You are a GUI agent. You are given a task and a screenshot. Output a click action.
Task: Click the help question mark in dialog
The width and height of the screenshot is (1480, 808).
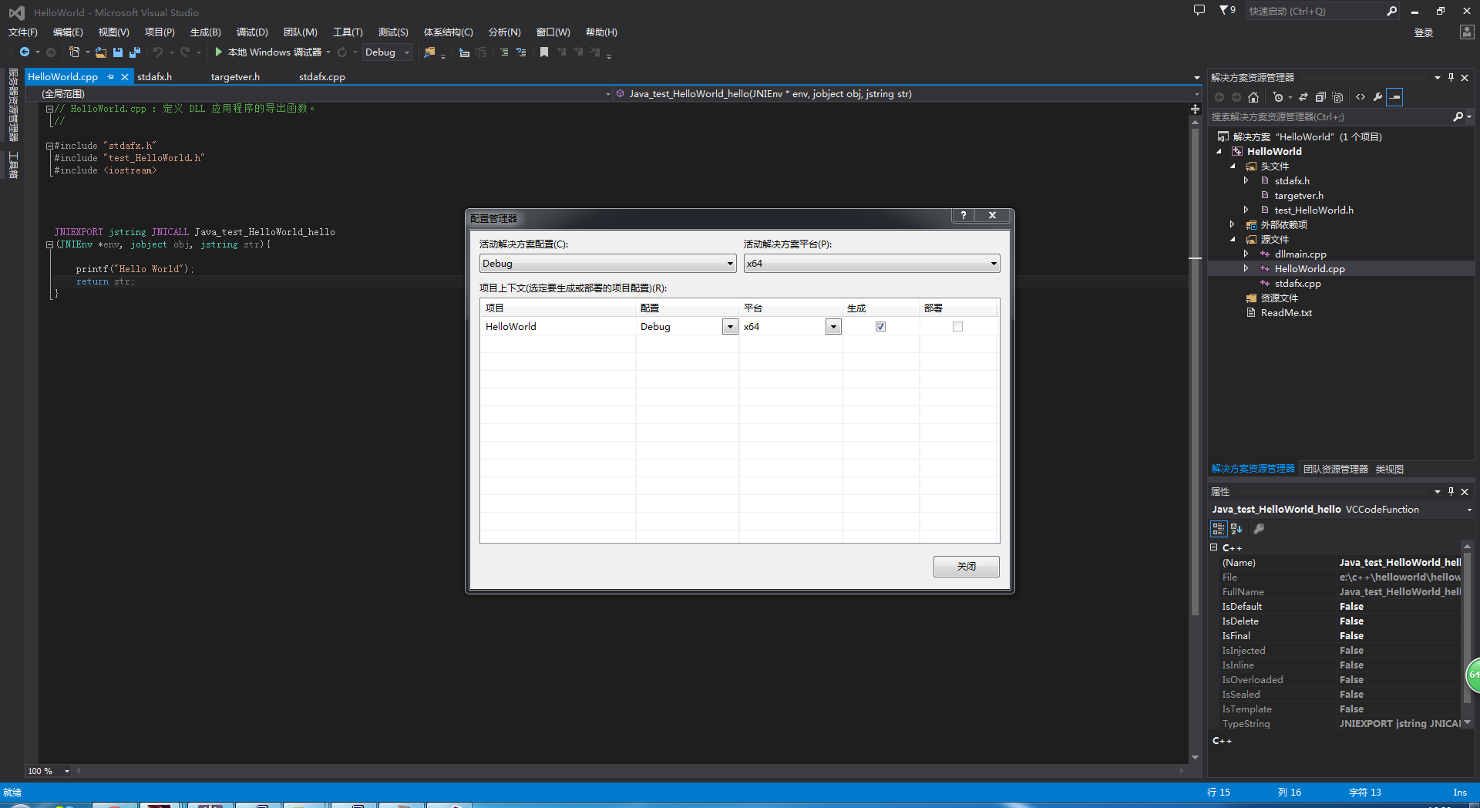[x=963, y=216]
